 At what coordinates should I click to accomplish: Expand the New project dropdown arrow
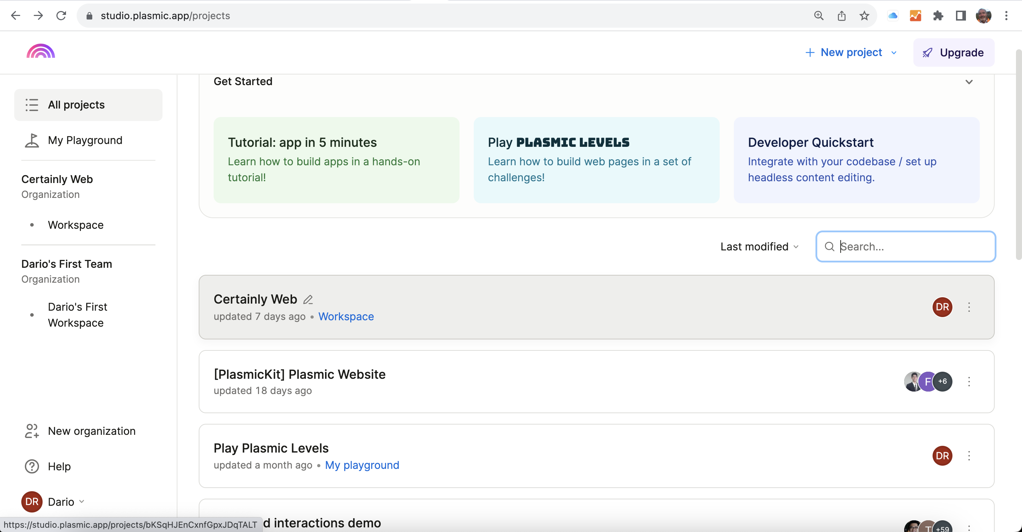coord(894,53)
